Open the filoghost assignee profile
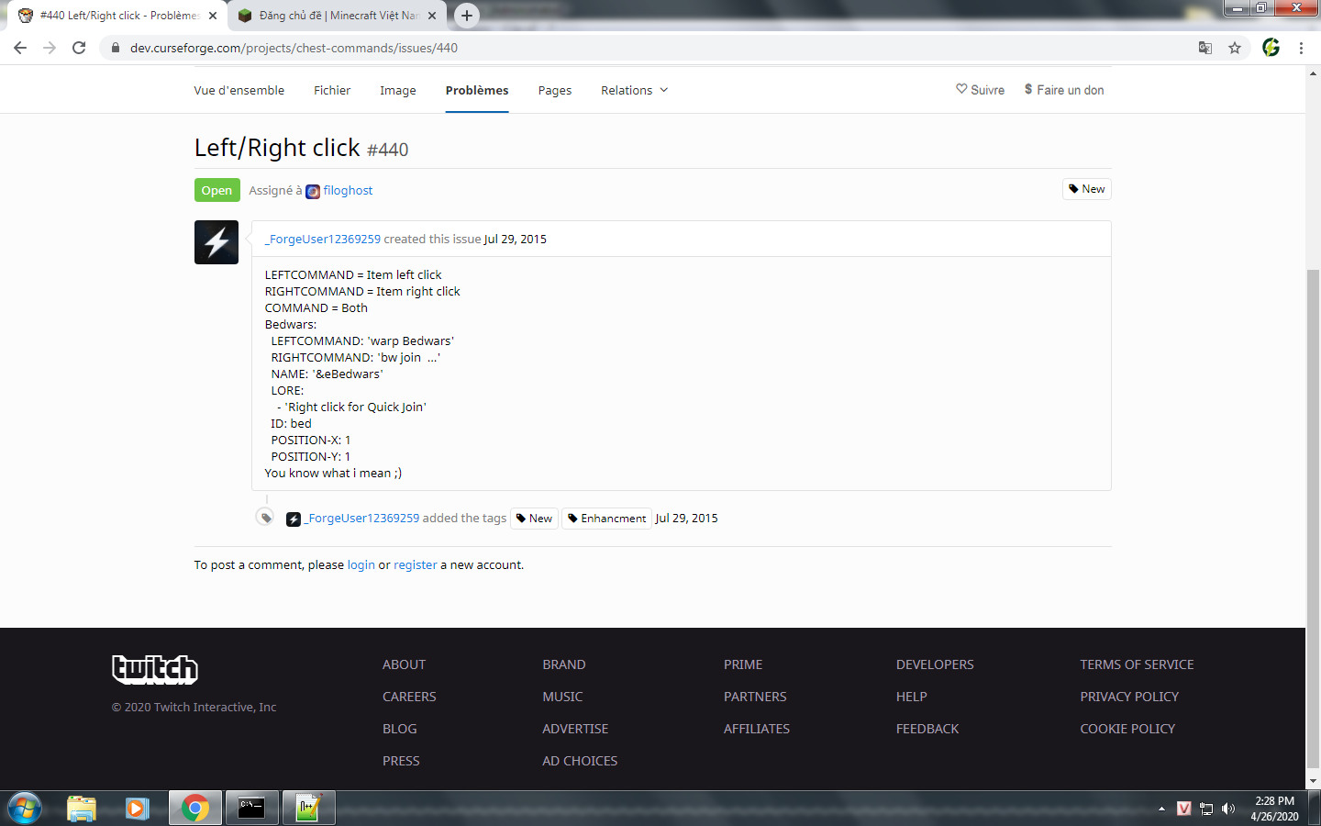The height and width of the screenshot is (826, 1321). (348, 191)
